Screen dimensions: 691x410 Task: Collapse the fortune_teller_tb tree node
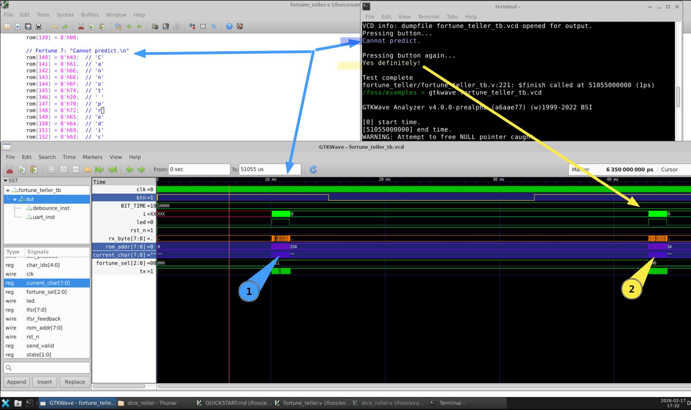8,190
